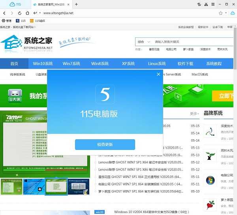Click 系统安装教程 top link

click(x=186, y=27)
